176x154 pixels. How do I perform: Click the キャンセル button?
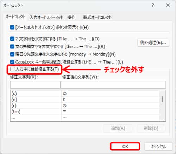158,147
